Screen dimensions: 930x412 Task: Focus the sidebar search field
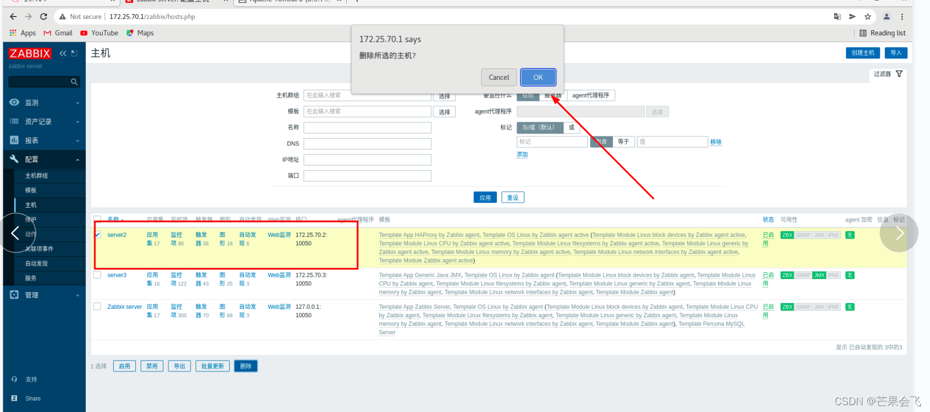coord(39,82)
